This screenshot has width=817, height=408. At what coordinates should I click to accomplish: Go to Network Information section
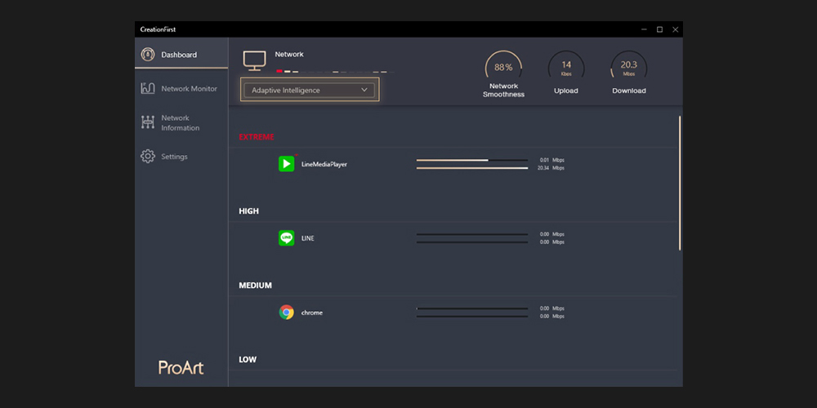(181, 123)
